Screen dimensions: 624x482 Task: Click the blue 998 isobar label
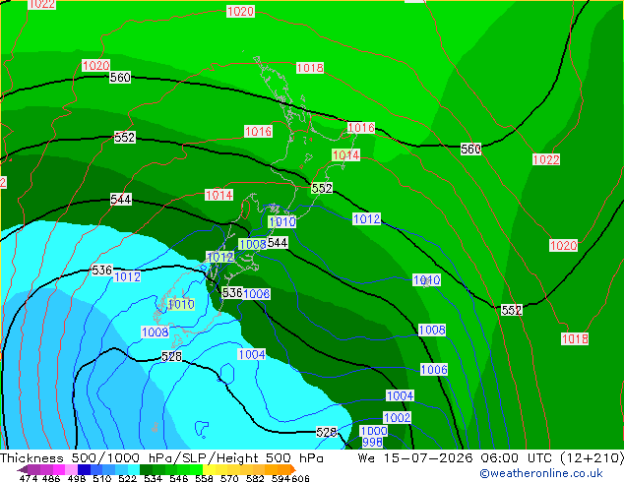(x=372, y=442)
